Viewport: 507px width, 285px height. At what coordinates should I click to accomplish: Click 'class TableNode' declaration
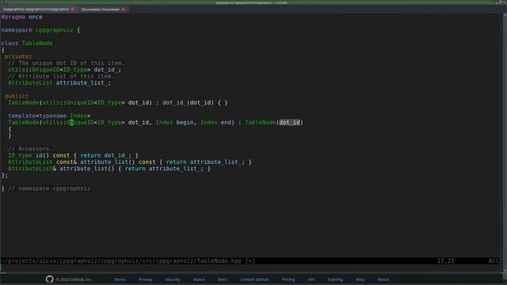[x=27, y=44]
